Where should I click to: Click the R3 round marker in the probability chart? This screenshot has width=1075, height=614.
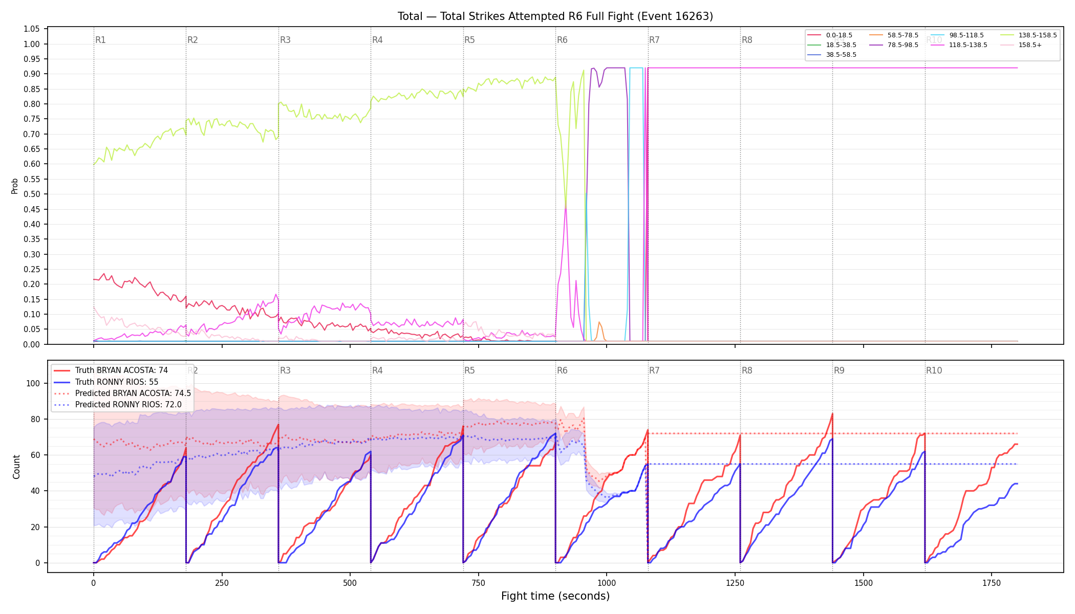tap(285, 40)
